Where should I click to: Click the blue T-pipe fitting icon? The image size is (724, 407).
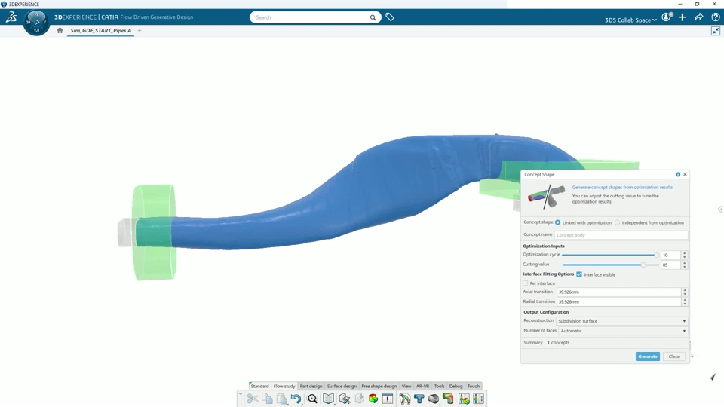click(x=419, y=399)
